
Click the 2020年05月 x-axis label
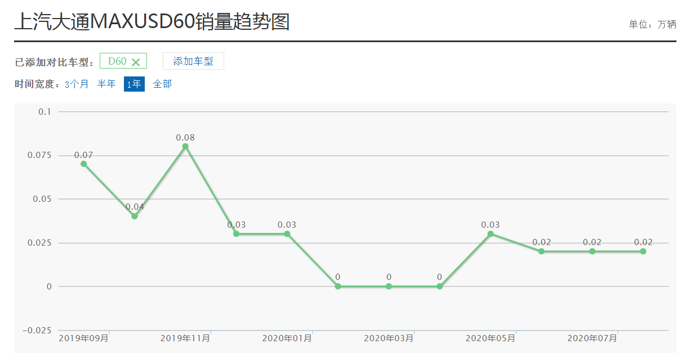491,338
